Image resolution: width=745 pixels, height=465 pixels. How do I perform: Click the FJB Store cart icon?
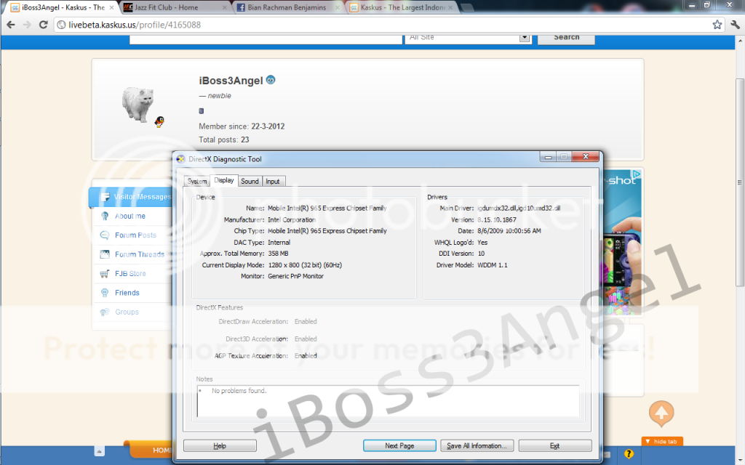tap(105, 273)
